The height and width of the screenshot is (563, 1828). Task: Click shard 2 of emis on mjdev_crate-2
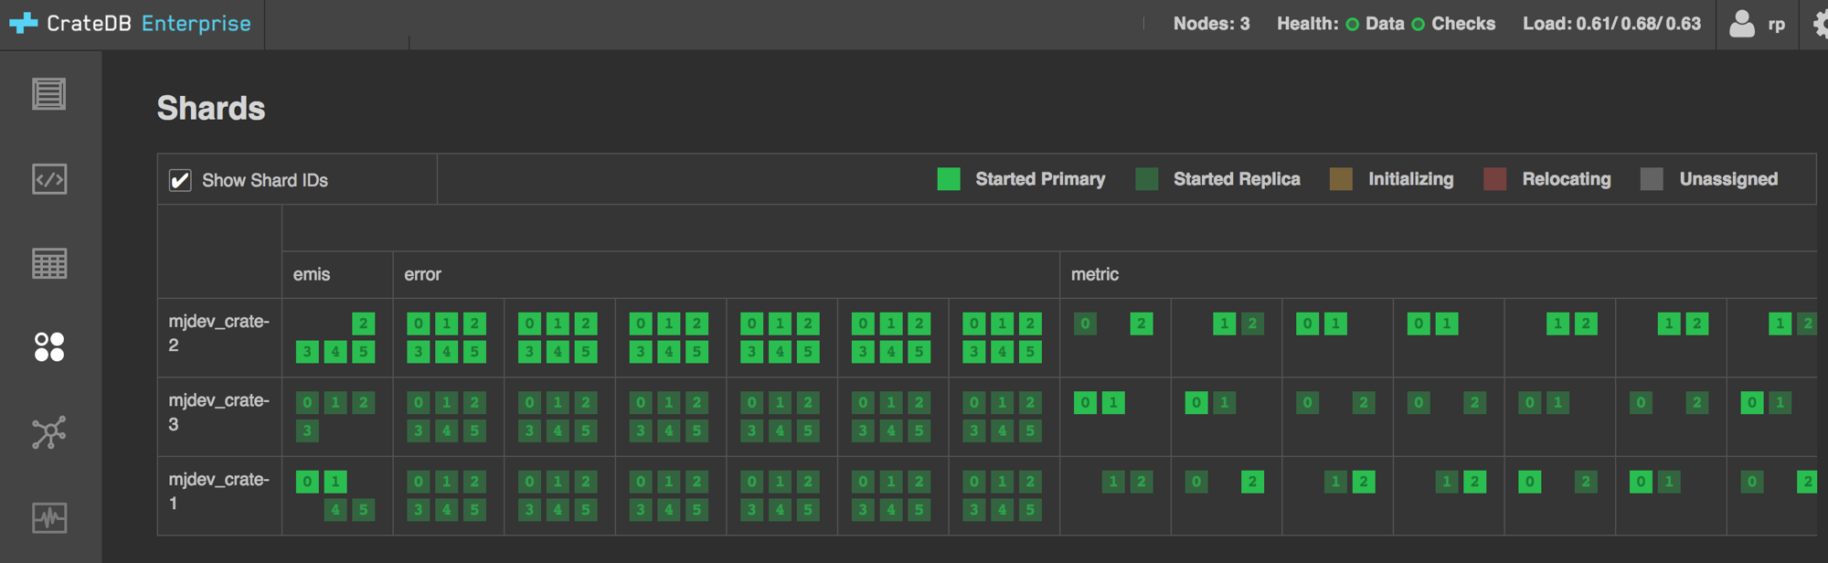point(364,324)
